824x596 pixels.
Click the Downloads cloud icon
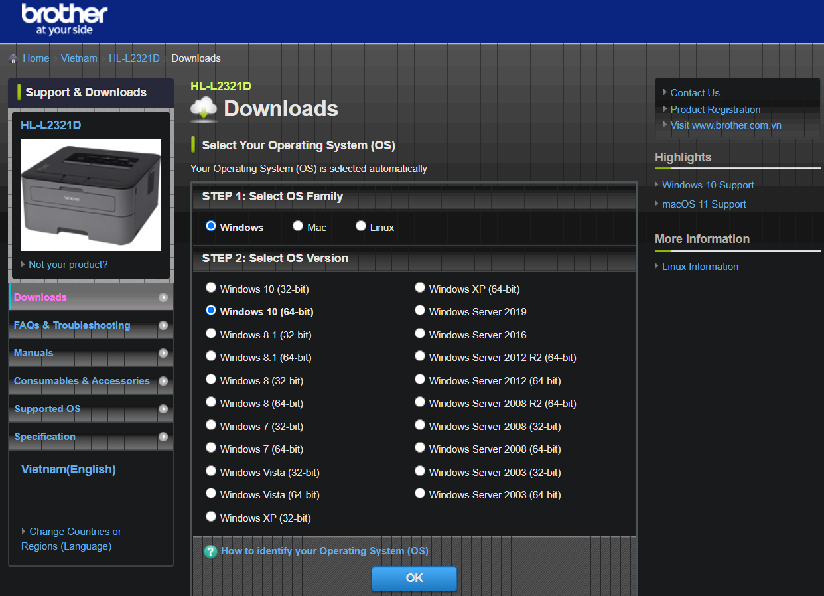[x=204, y=109]
